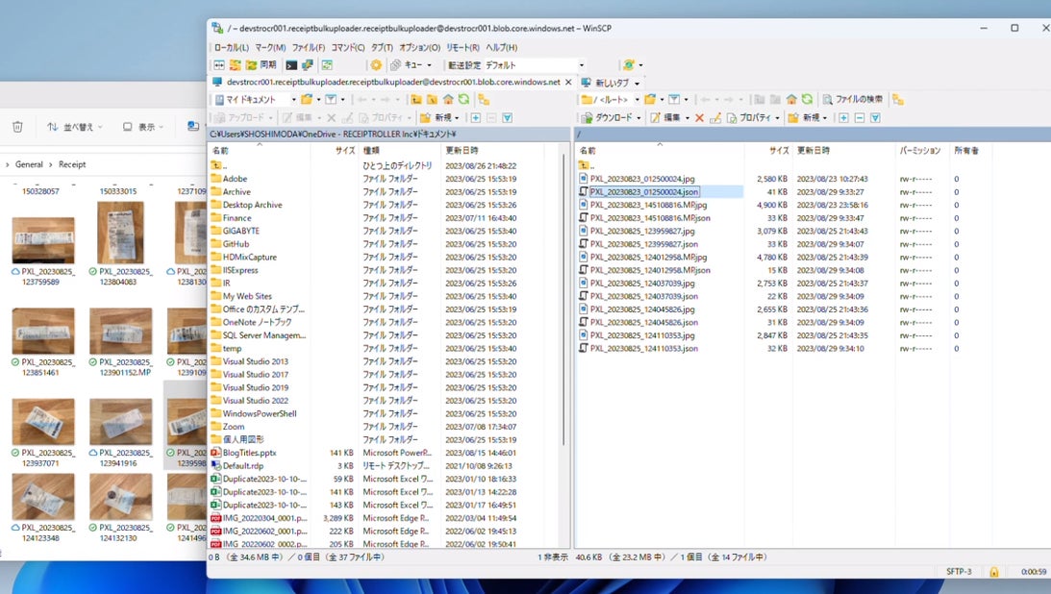Click the 並べ替え sort button in Explorer
The image size is (1051, 594).
pos(72,127)
